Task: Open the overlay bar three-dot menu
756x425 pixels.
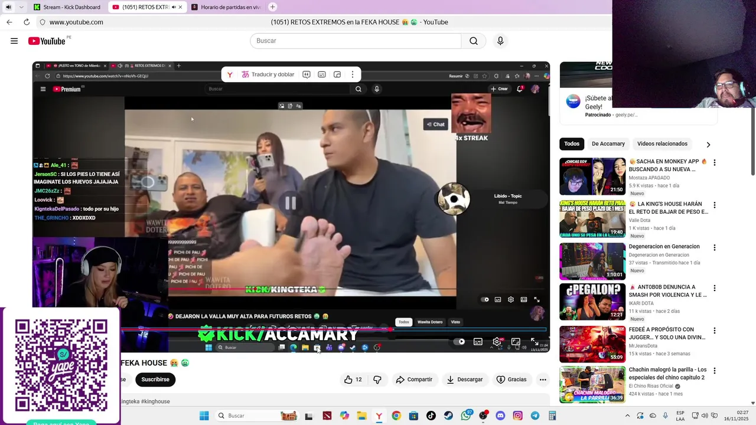Action: 353,74
